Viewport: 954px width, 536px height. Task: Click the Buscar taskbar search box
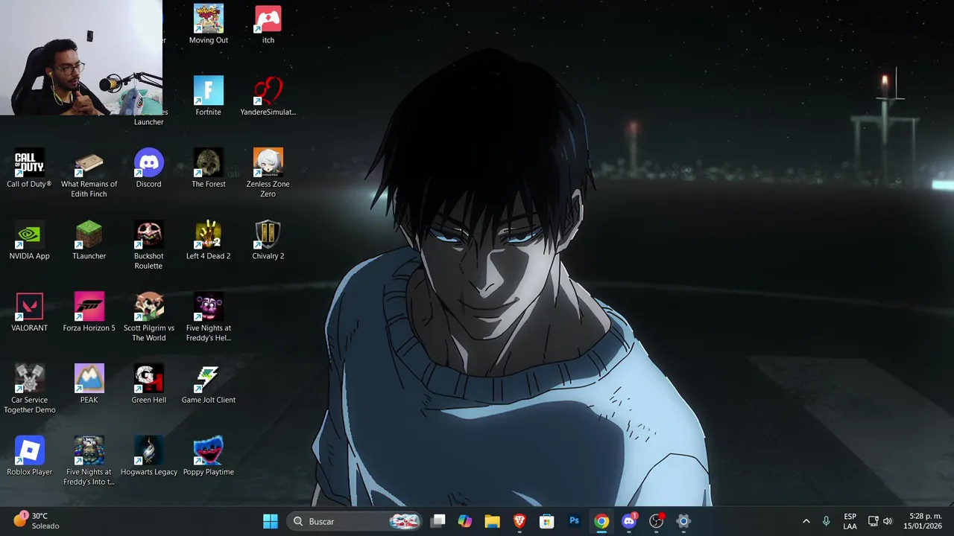pyautogui.click(x=354, y=521)
